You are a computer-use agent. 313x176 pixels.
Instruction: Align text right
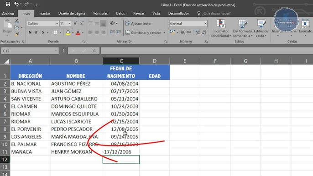(x=103, y=32)
